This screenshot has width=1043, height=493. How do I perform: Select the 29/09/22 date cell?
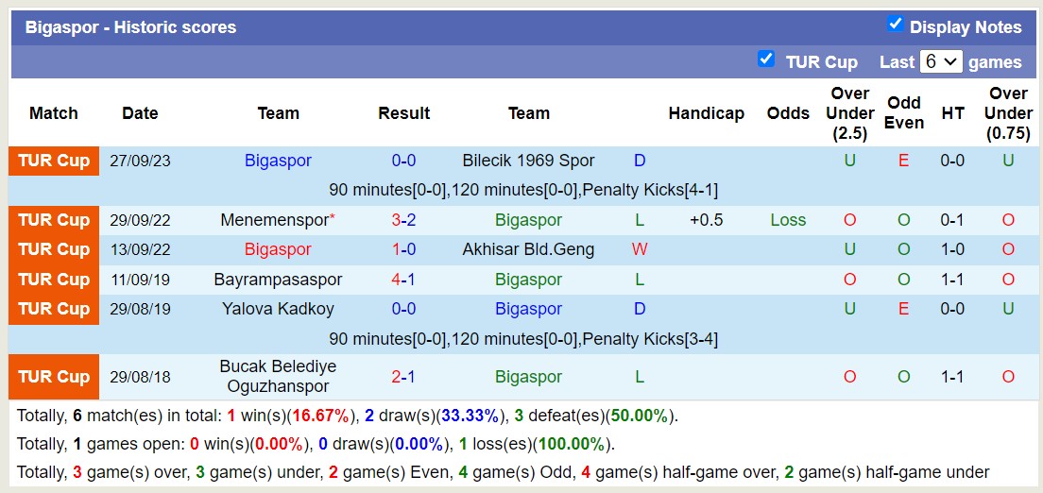(141, 220)
